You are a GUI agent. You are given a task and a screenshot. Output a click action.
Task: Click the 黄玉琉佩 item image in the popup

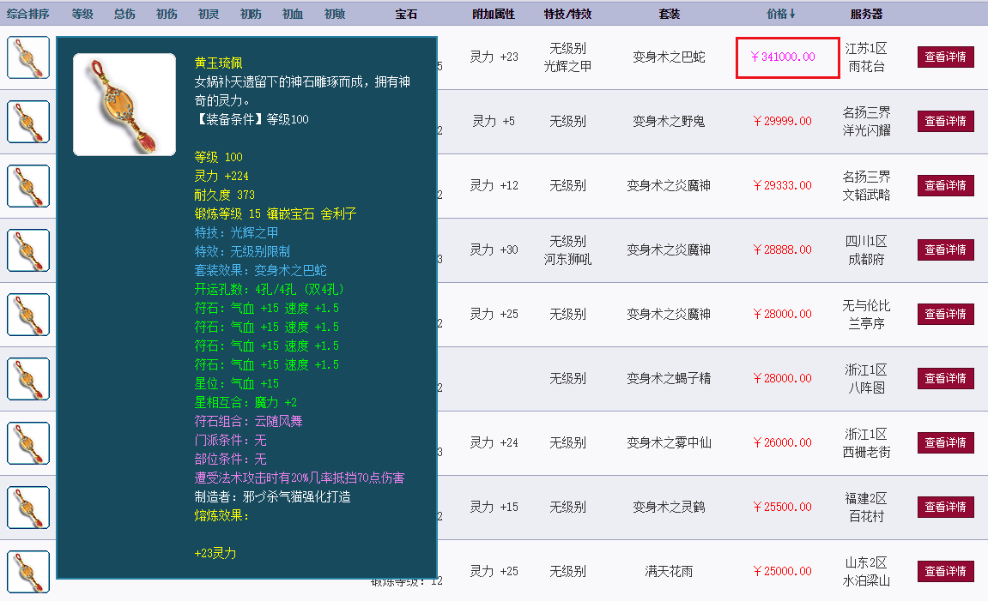click(x=124, y=104)
